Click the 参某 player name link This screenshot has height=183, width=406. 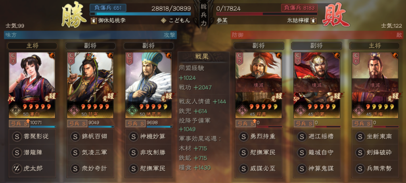pos(222,21)
